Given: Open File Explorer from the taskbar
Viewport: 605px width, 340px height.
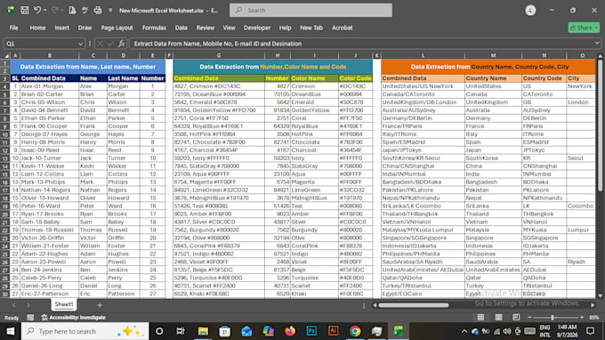Looking at the screenshot, I should point(203,331).
